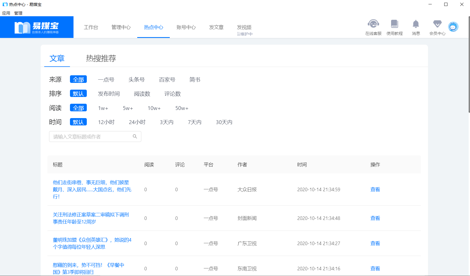Open the 会员中心 diamond icon
470x276 pixels.
(x=437, y=24)
